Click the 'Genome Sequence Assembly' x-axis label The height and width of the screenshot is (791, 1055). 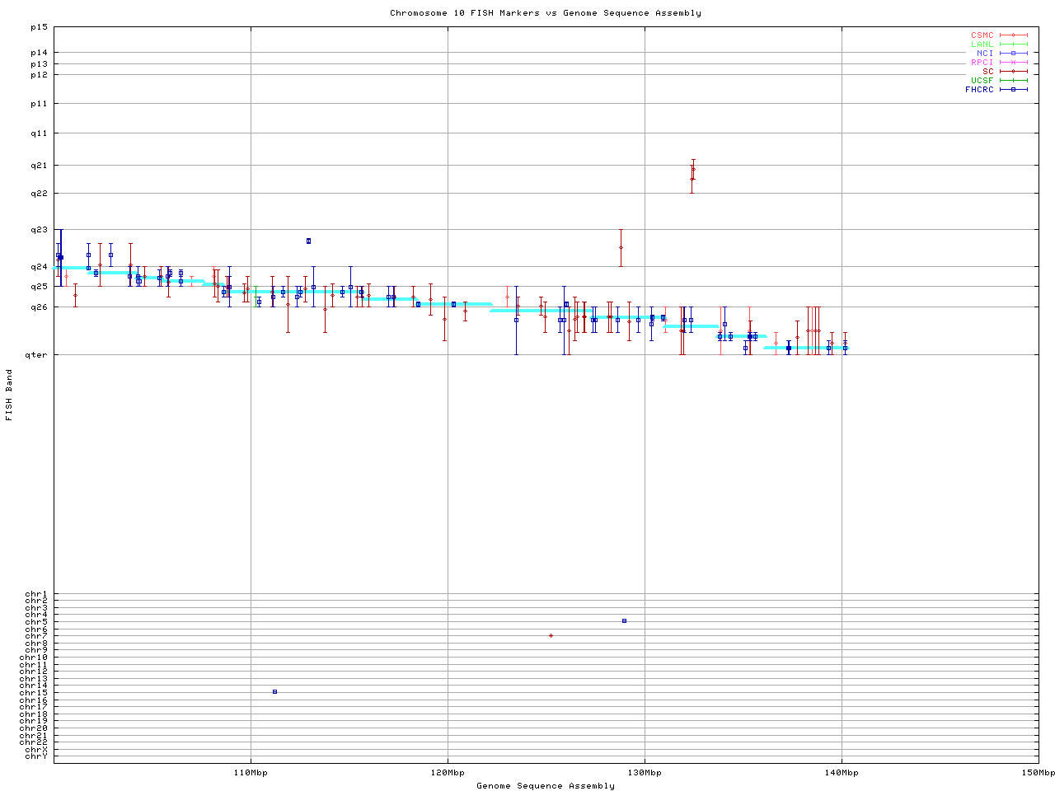[x=545, y=786]
